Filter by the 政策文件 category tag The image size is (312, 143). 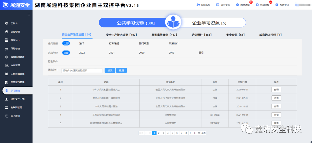tap(174, 44)
